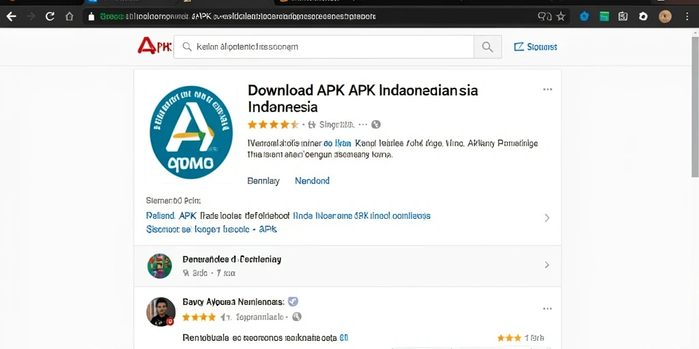This screenshot has height=349, width=699.
Task: Open options menu for the review
Action: (x=547, y=309)
